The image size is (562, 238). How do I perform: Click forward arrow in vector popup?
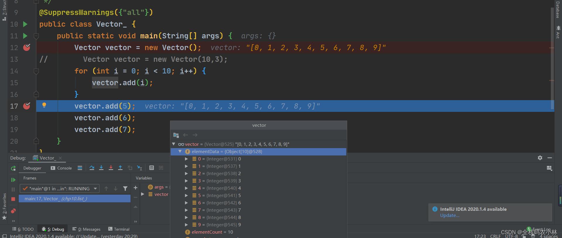pyautogui.click(x=195, y=135)
